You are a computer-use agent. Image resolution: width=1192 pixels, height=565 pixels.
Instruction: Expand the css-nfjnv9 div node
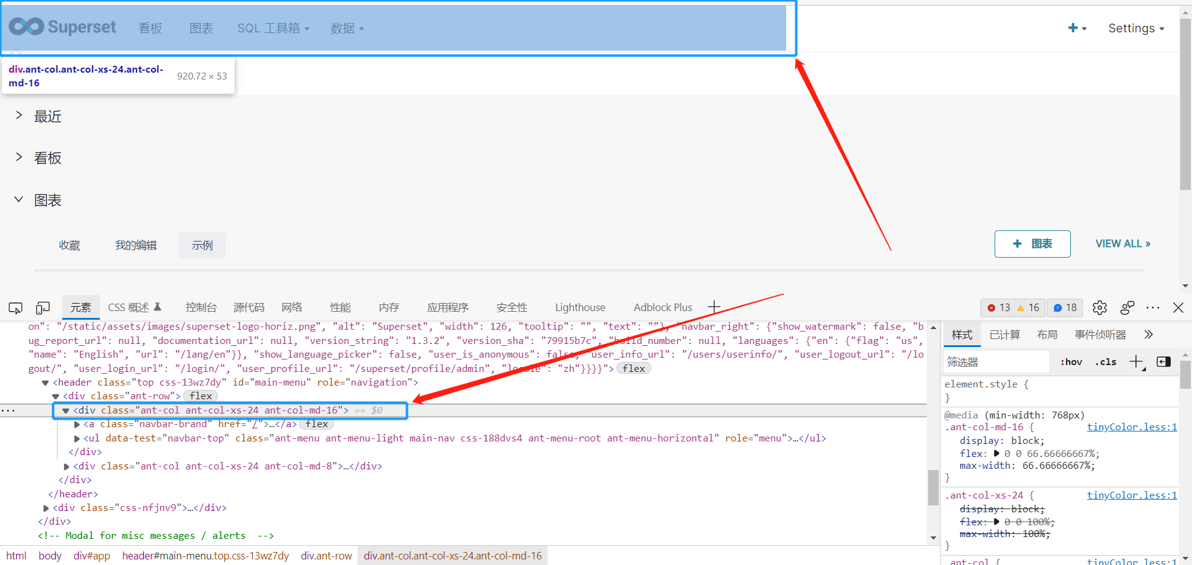46,508
